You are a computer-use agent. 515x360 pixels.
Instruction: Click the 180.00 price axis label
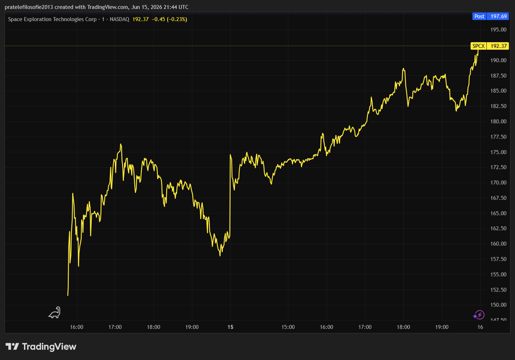tap(499, 122)
